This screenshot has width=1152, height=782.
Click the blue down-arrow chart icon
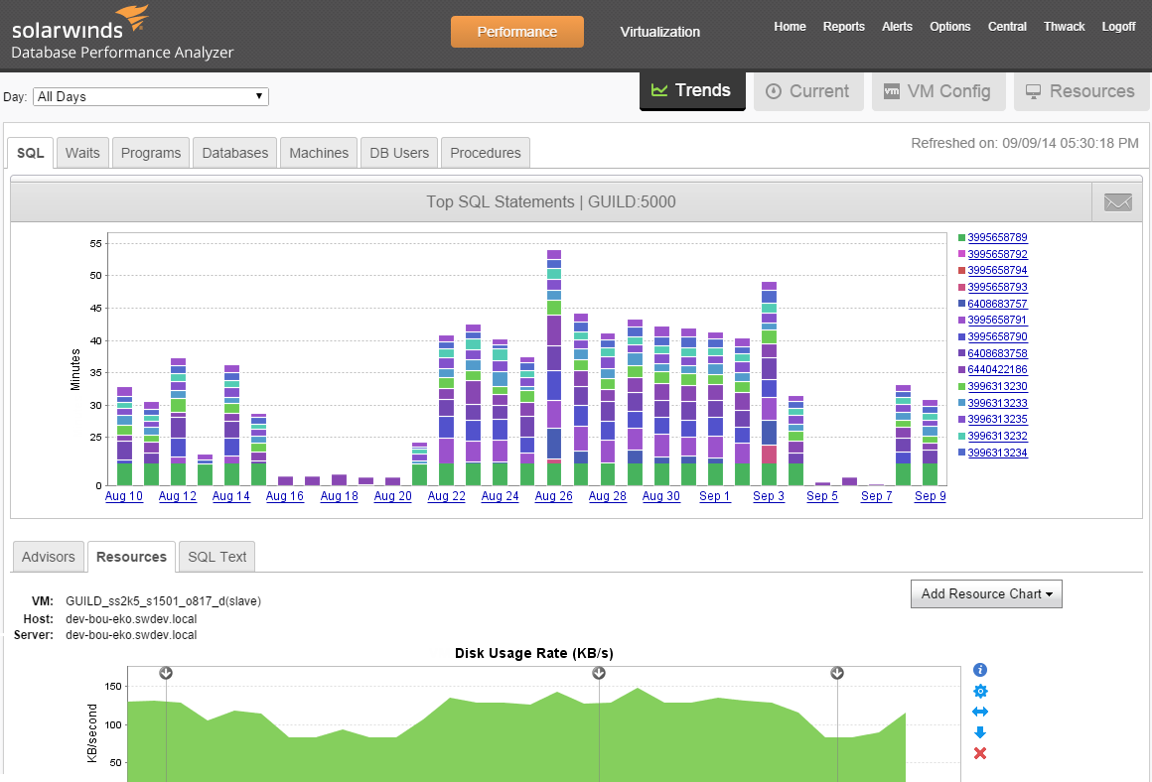click(x=980, y=732)
